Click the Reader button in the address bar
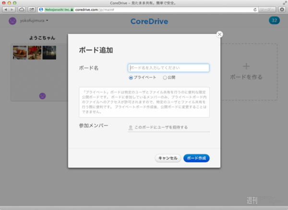 point(267,10)
